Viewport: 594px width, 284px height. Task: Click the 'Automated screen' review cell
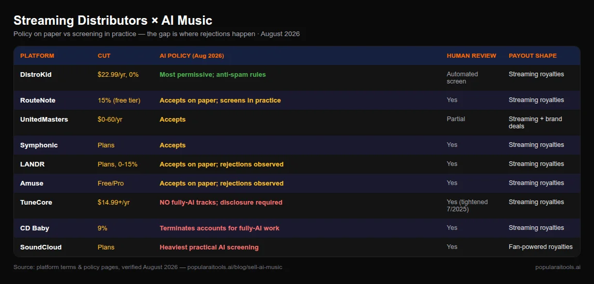click(462, 77)
